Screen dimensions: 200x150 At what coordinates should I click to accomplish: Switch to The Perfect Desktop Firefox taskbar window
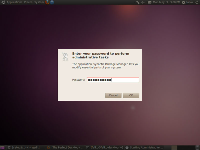65,147
